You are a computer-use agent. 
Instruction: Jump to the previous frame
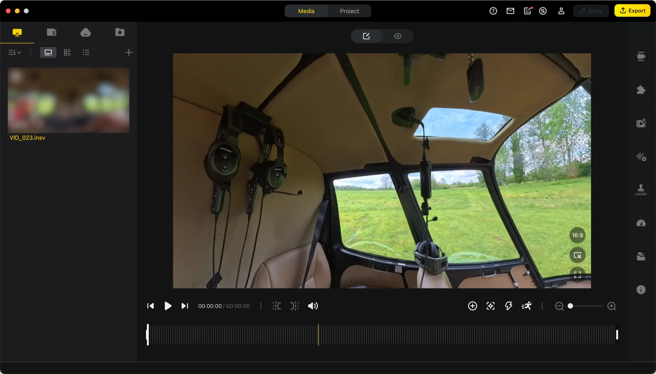click(150, 306)
